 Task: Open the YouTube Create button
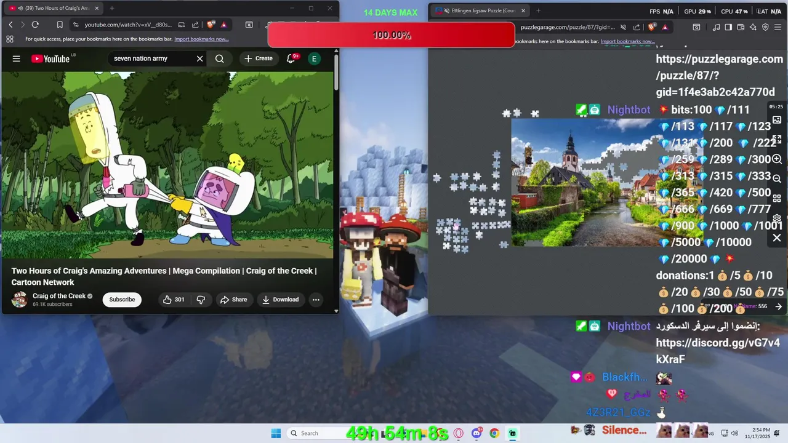click(x=258, y=58)
